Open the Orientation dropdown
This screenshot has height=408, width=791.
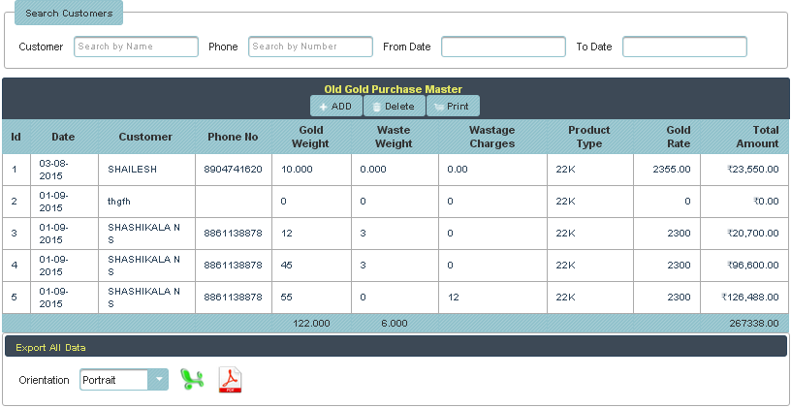coord(124,380)
